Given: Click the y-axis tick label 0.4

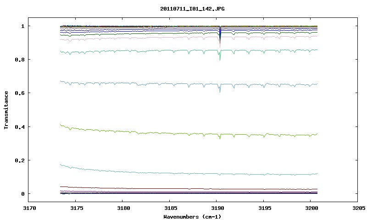Looking at the screenshot, I should coord(20,127).
